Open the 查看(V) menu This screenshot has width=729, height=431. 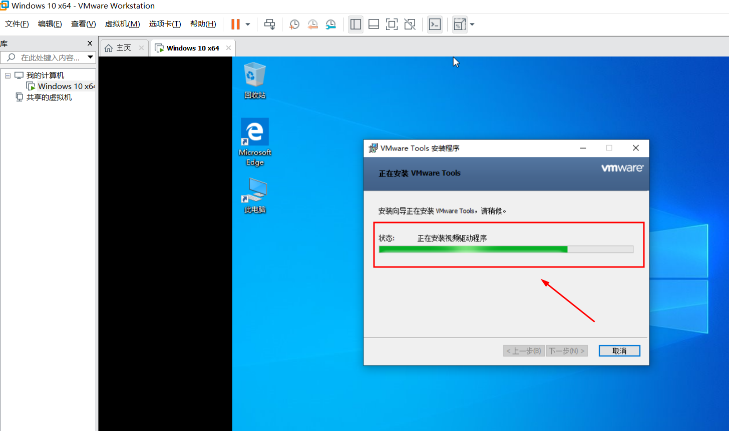coord(84,24)
